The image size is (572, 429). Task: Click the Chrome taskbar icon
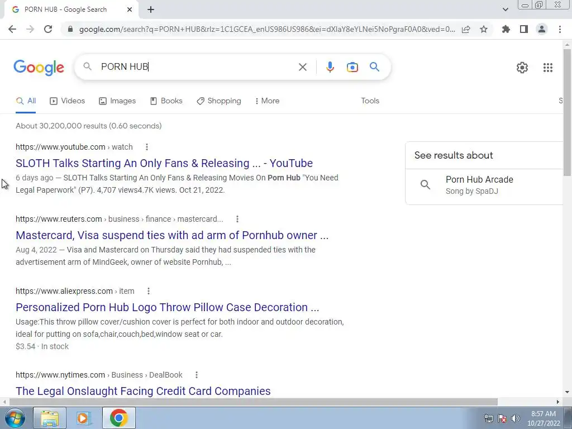[118, 418]
